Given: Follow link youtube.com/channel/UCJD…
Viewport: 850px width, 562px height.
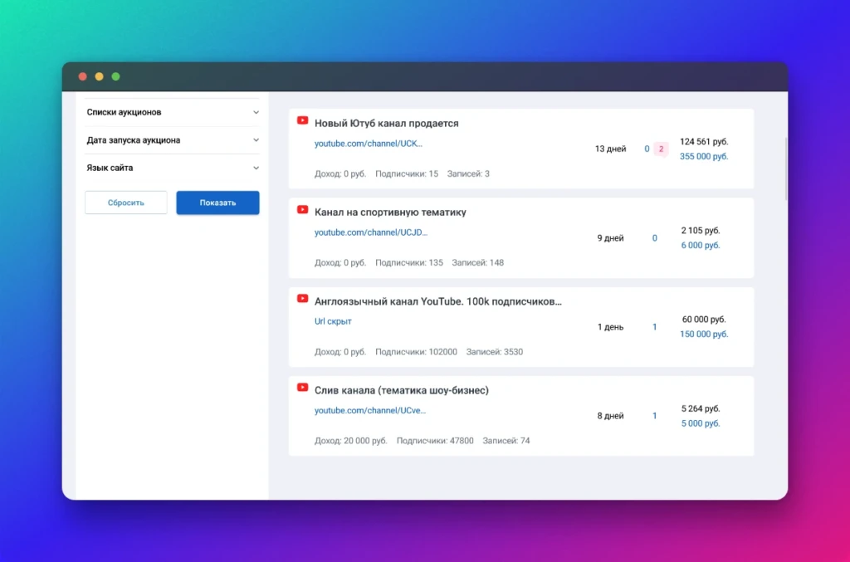Looking at the screenshot, I should (371, 232).
